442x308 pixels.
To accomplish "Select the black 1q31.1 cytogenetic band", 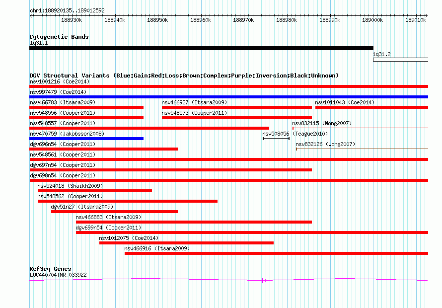I will [201, 48].
